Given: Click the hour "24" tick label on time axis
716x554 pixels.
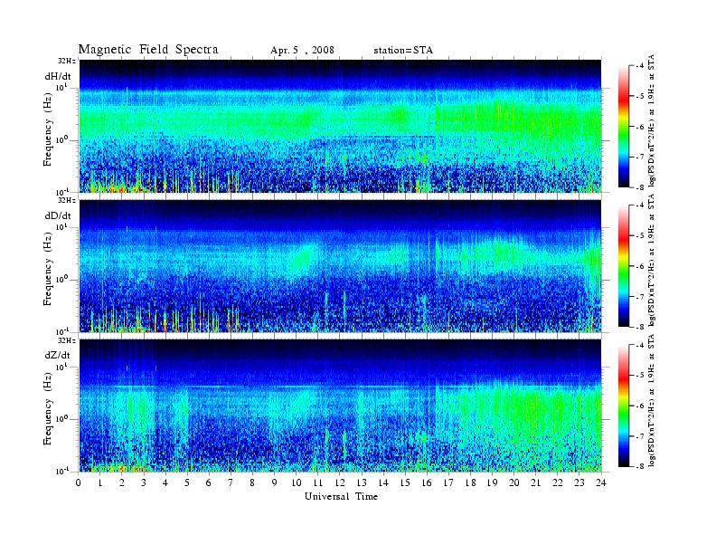Looking at the screenshot, I should (601, 483).
